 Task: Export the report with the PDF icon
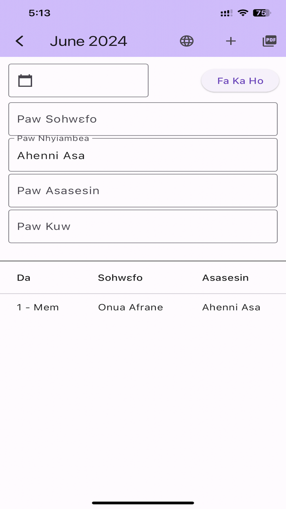click(269, 41)
